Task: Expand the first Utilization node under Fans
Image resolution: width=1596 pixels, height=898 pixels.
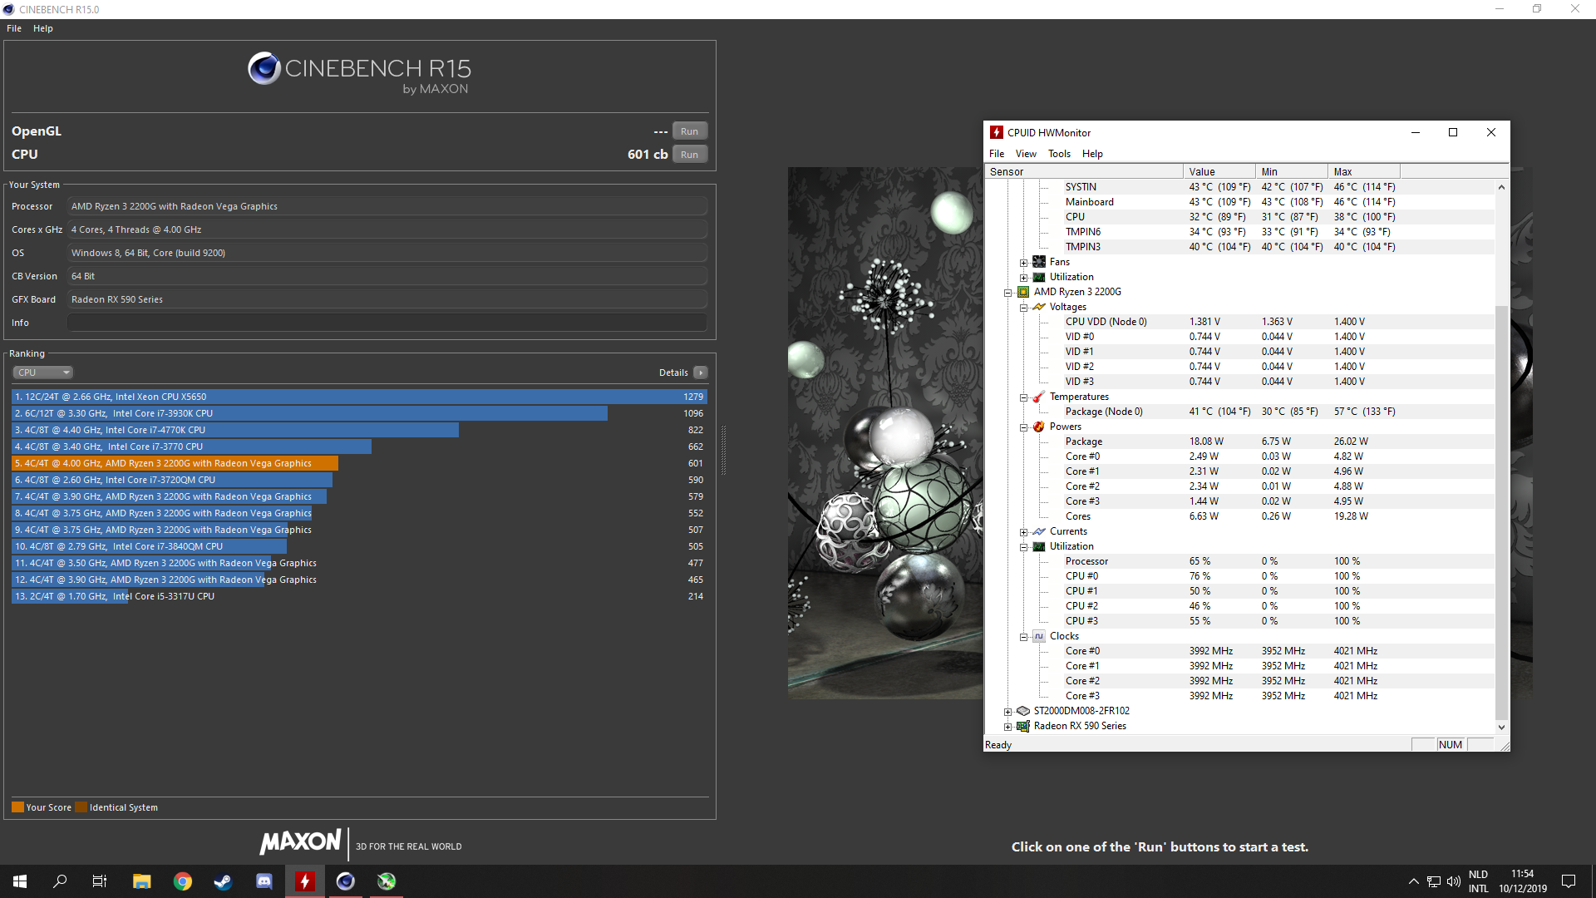Action: click(1024, 278)
